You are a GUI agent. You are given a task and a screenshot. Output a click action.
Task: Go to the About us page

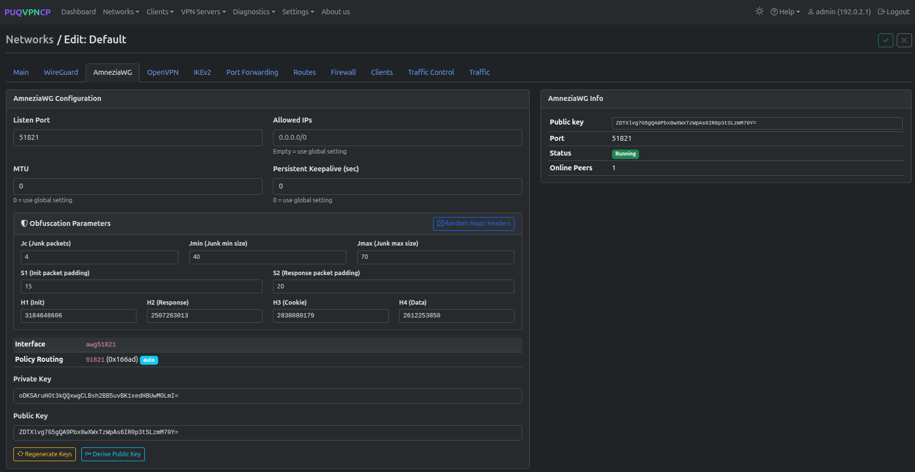[x=336, y=12]
